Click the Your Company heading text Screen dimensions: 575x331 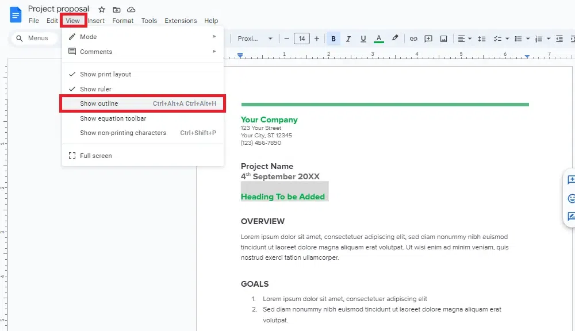[269, 120]
